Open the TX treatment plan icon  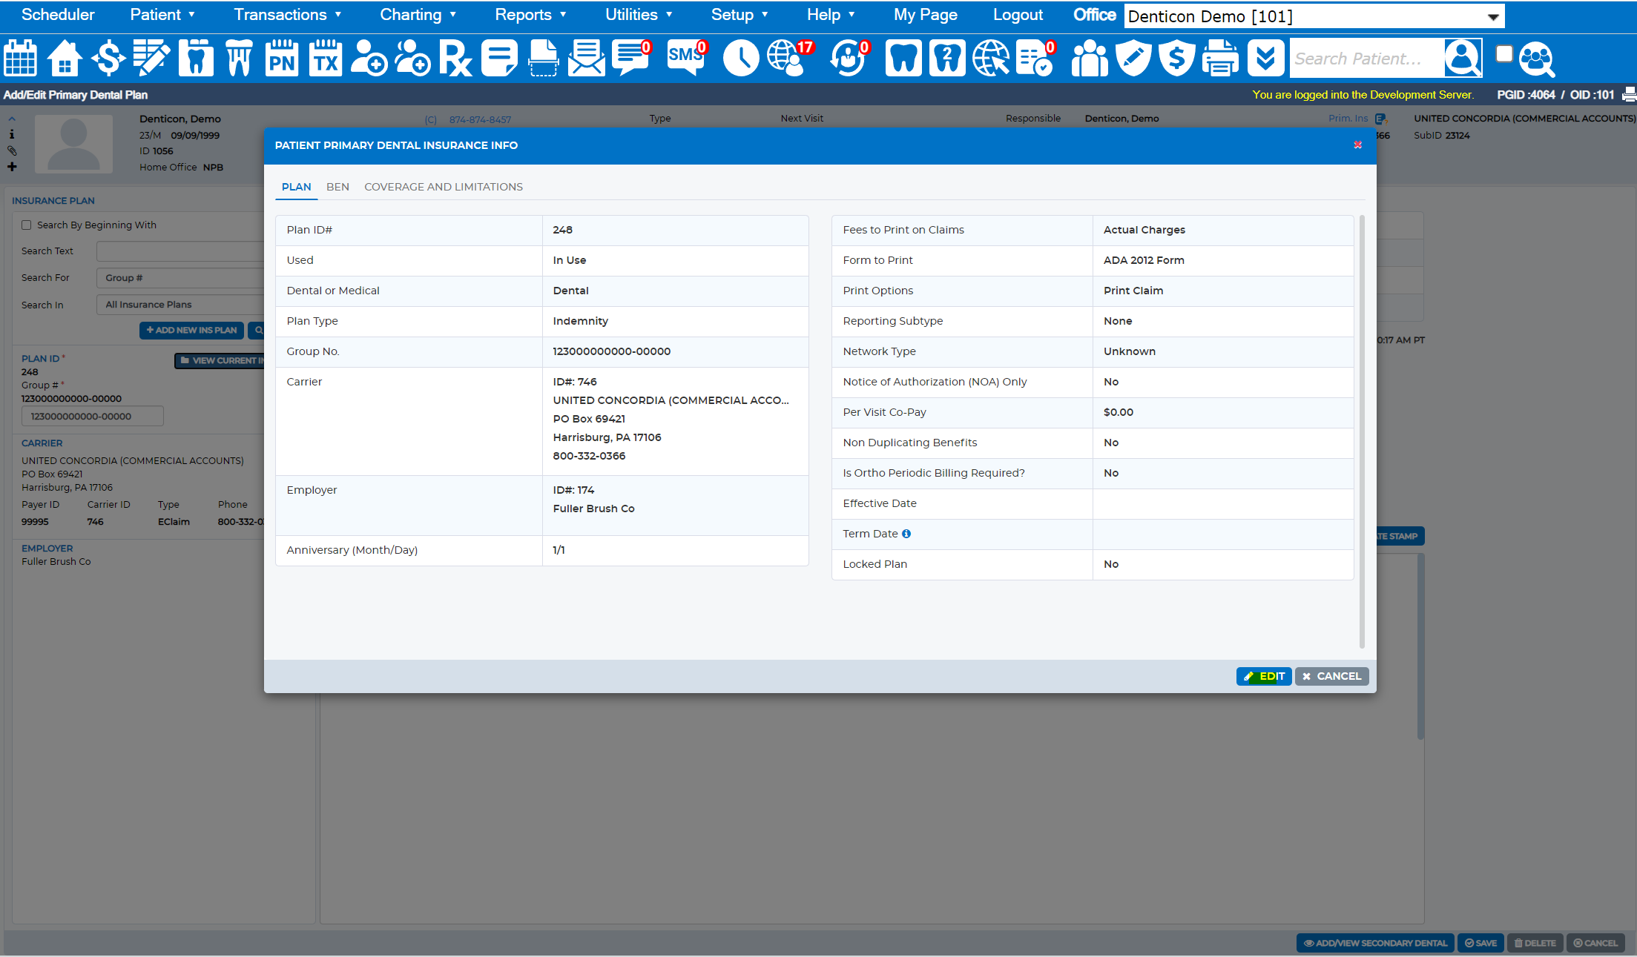tap(326, 58)
